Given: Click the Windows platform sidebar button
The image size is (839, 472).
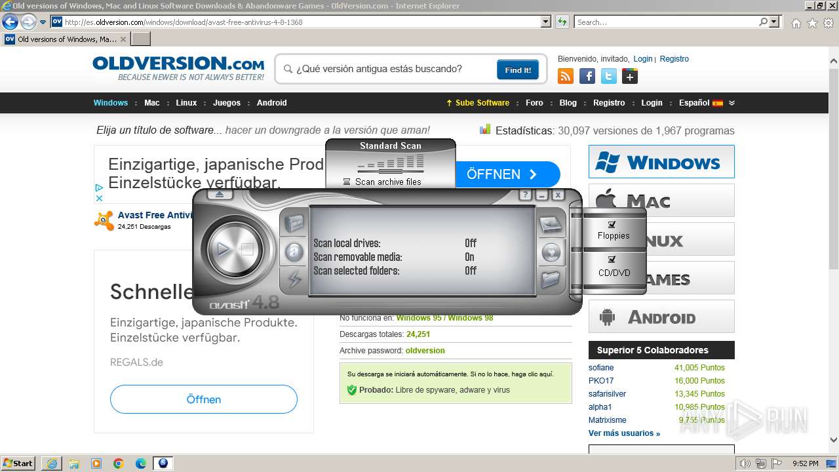Looking at the screenshot, I should point(661,161).
